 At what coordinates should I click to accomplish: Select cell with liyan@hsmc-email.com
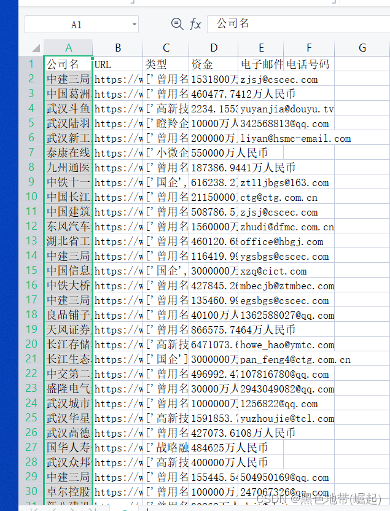click(261, 138)
